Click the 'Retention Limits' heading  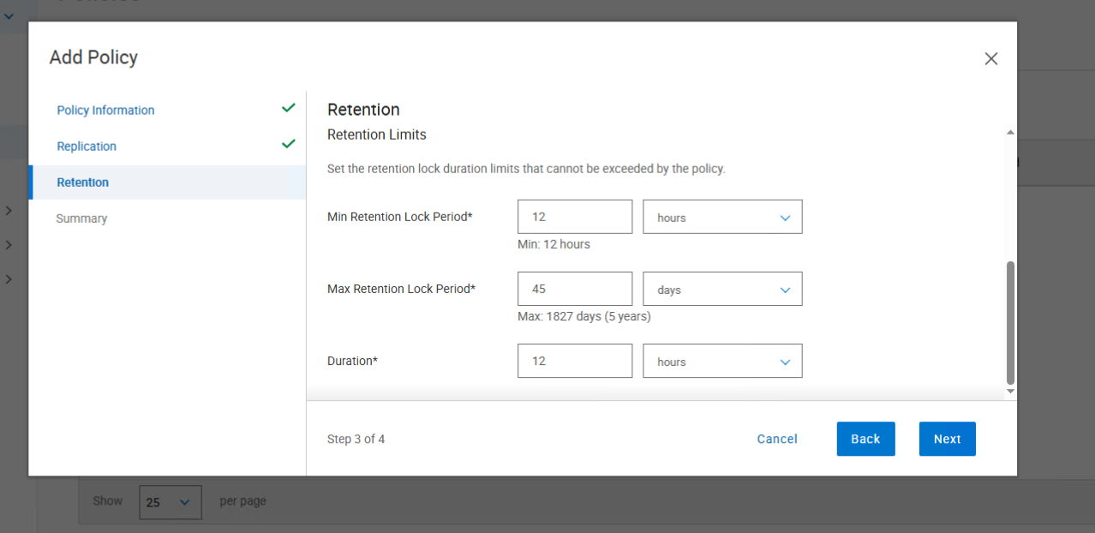point(377,135)
